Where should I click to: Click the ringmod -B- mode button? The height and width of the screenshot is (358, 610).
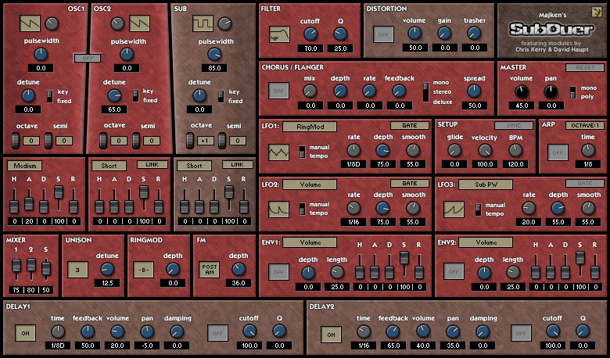pos(144,270)
